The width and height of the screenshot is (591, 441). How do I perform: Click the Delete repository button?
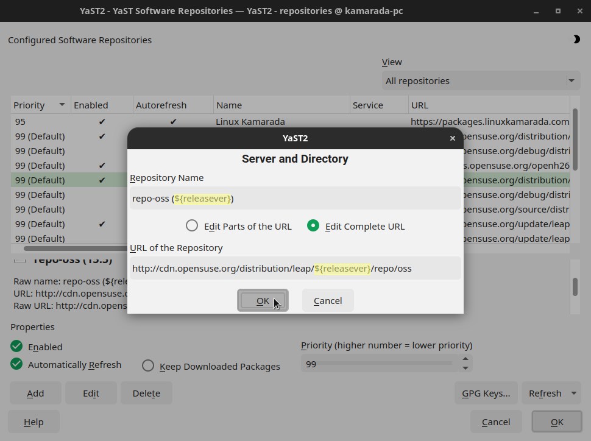[146, 393]
